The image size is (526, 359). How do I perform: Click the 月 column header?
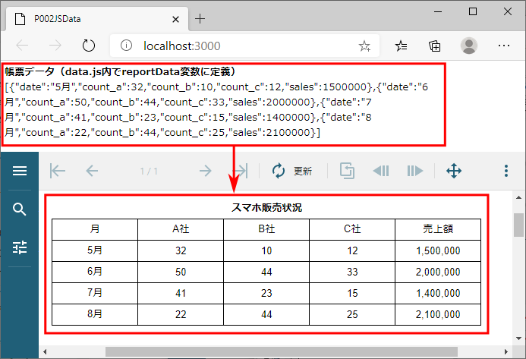coord(95,229)
